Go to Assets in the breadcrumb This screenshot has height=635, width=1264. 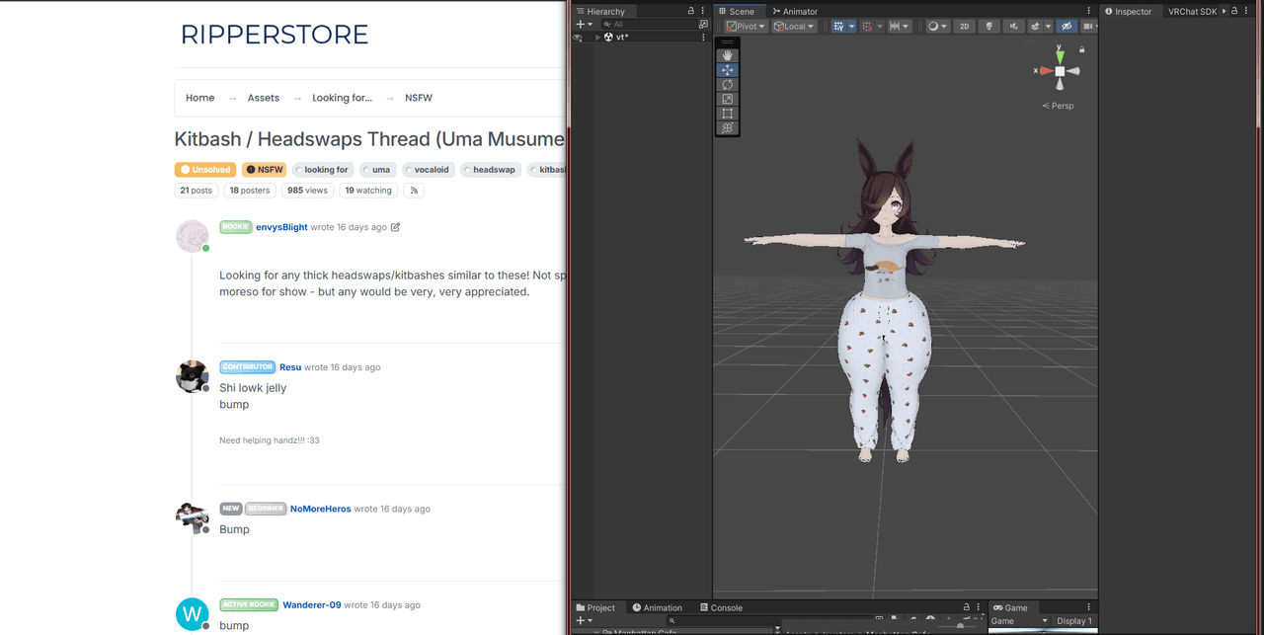click(x=264, y=98)
